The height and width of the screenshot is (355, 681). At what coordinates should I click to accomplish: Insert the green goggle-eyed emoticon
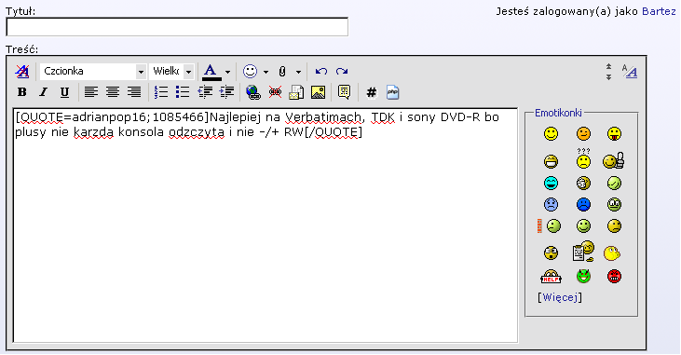(x=614, y=204)
